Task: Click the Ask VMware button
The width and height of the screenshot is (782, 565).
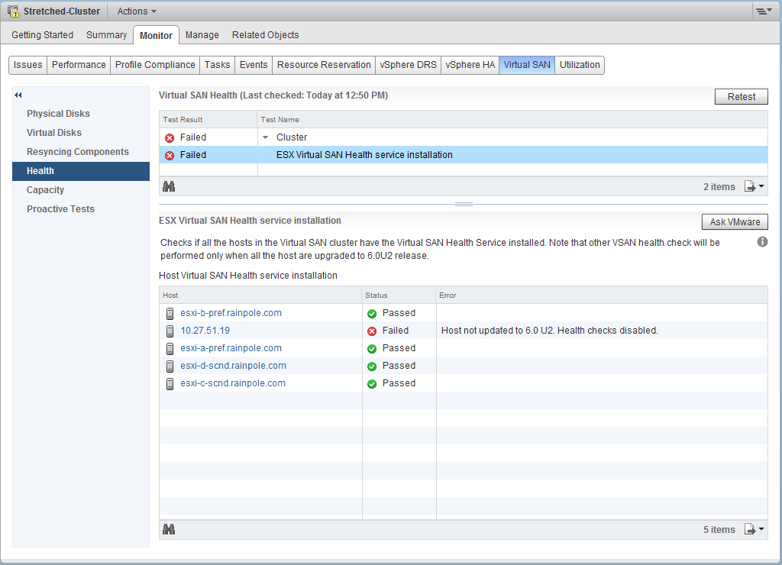Action: tap(734, 221)
